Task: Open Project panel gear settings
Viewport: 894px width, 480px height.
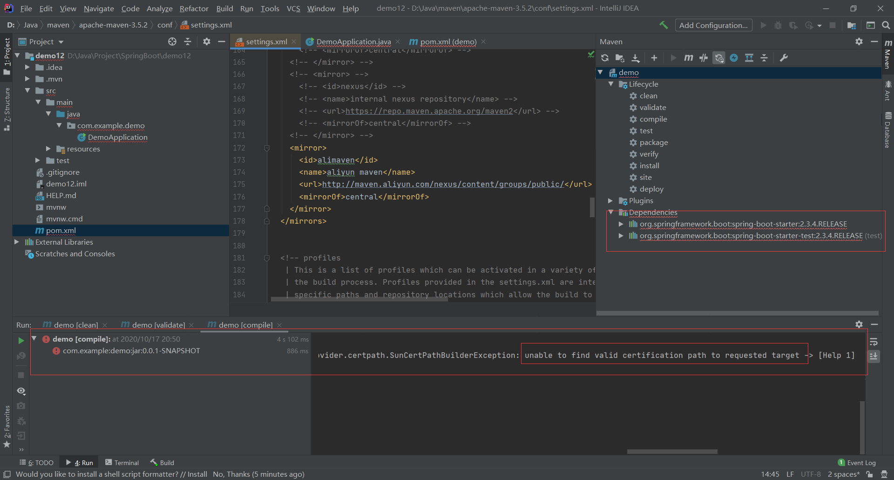Action: pyautogui.click(x=207, y=41)
